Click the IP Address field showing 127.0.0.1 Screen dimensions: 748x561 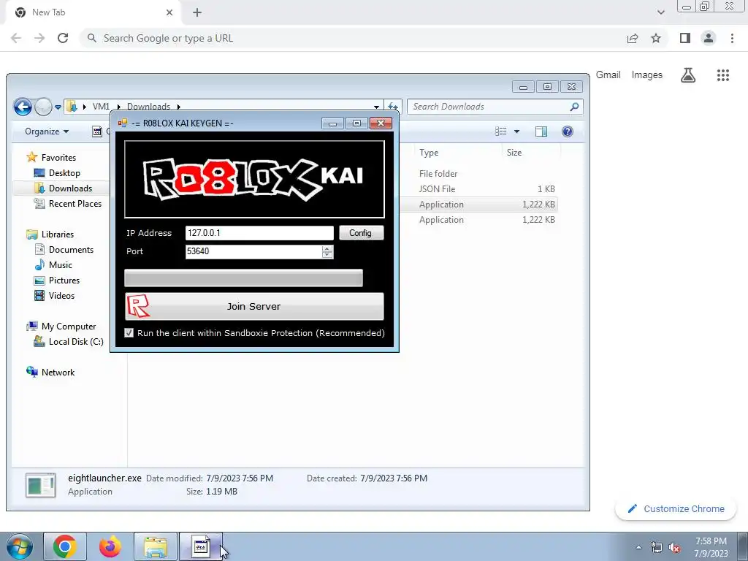(259, 233)
